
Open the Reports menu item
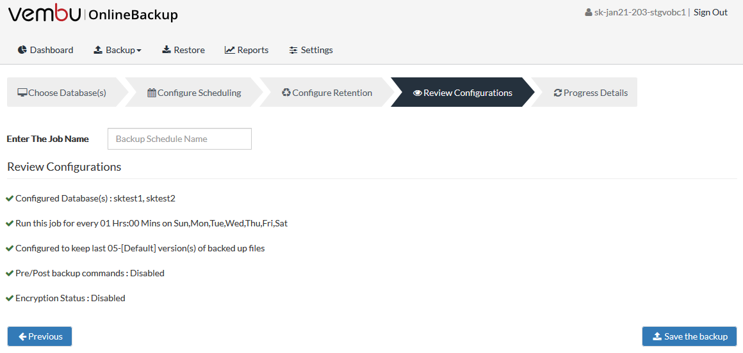[x=247, y=50]
